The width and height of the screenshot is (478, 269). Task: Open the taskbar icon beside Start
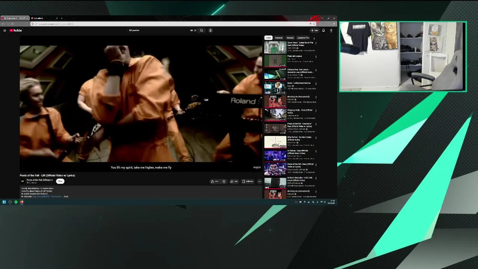(10, 202)
